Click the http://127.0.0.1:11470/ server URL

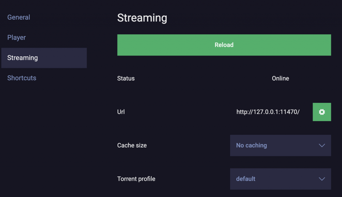[x=268, y=112]
